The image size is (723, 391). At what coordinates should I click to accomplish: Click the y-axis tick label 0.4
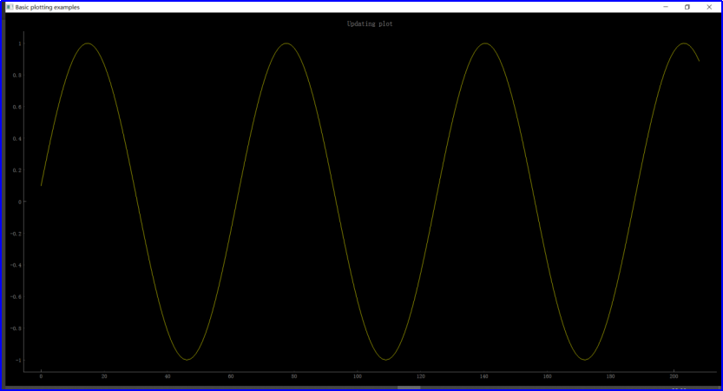pyautogui.click(x=18, y=139)
